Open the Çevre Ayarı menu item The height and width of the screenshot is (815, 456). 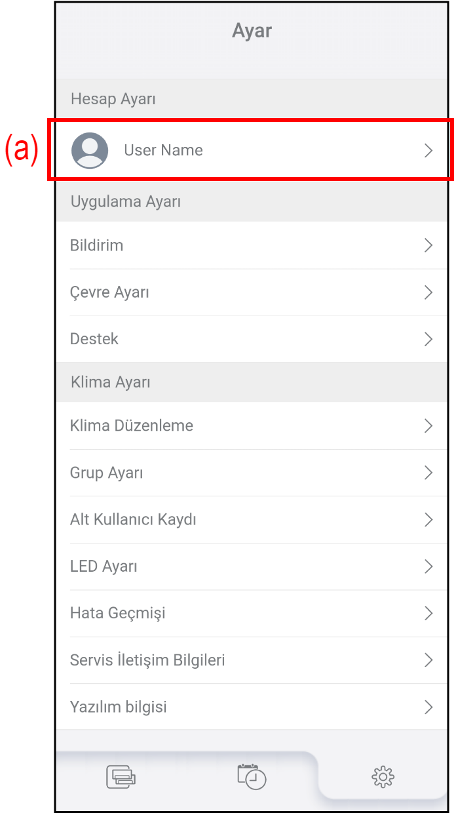[109, 292]
